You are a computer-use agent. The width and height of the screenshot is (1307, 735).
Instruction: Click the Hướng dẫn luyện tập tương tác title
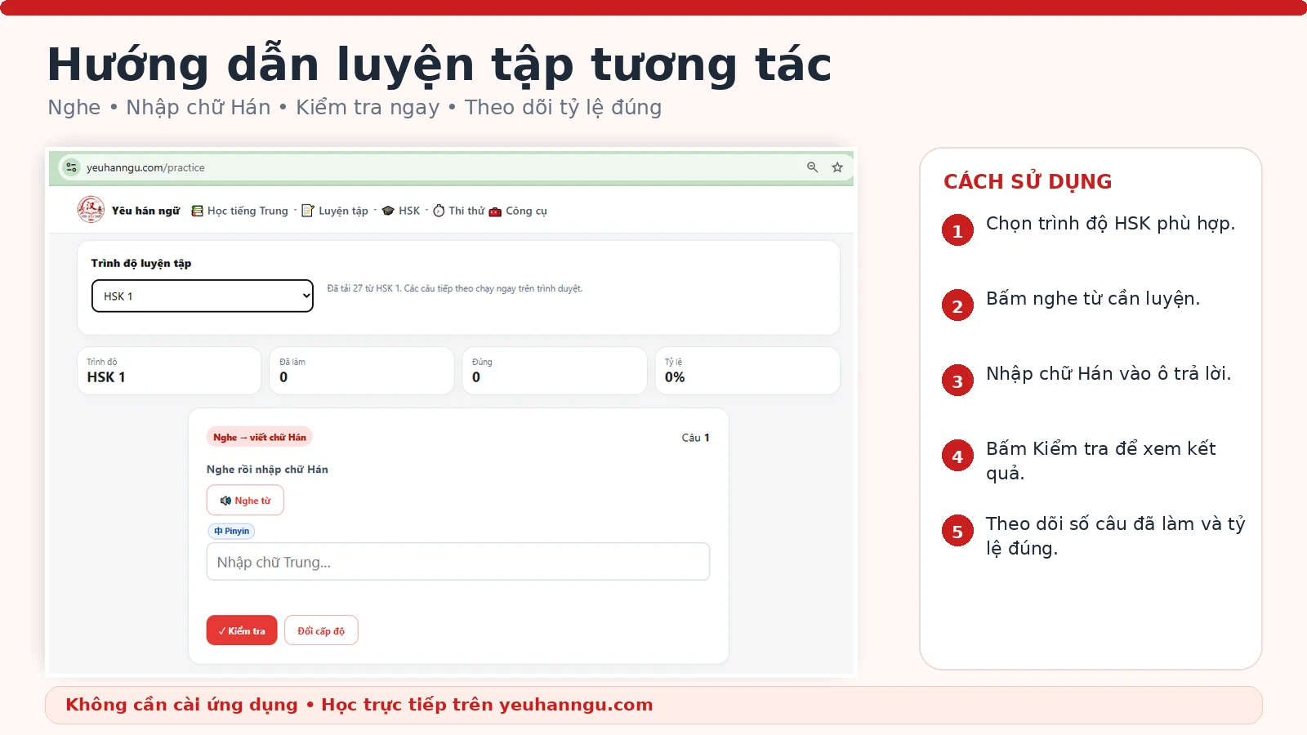(439, 65)
